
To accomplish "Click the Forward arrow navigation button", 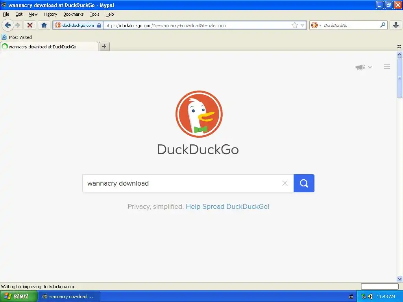I will coord(18,25).
